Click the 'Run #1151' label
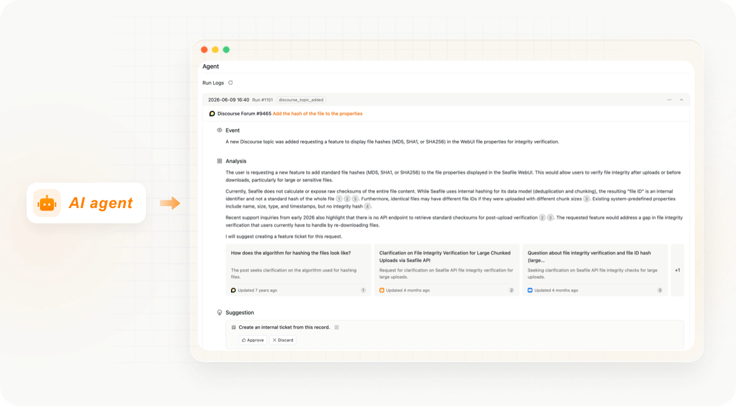This screenshot has width=736, height=406. pos(263,100)
